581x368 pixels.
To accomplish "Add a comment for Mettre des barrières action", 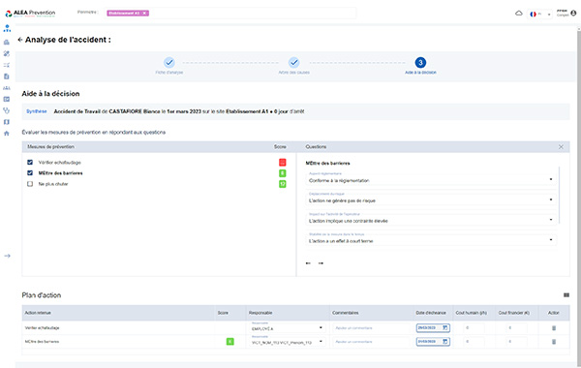I will pos(371,342).
